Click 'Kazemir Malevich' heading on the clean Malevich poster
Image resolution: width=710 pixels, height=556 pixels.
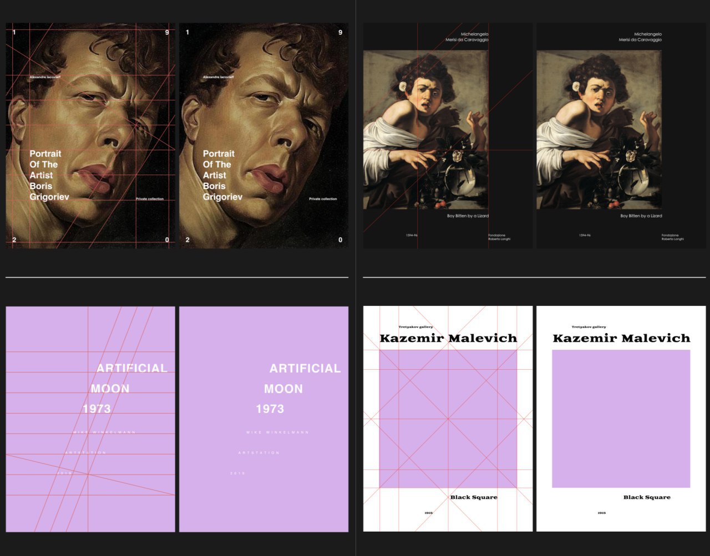click(x=621, y=338)
